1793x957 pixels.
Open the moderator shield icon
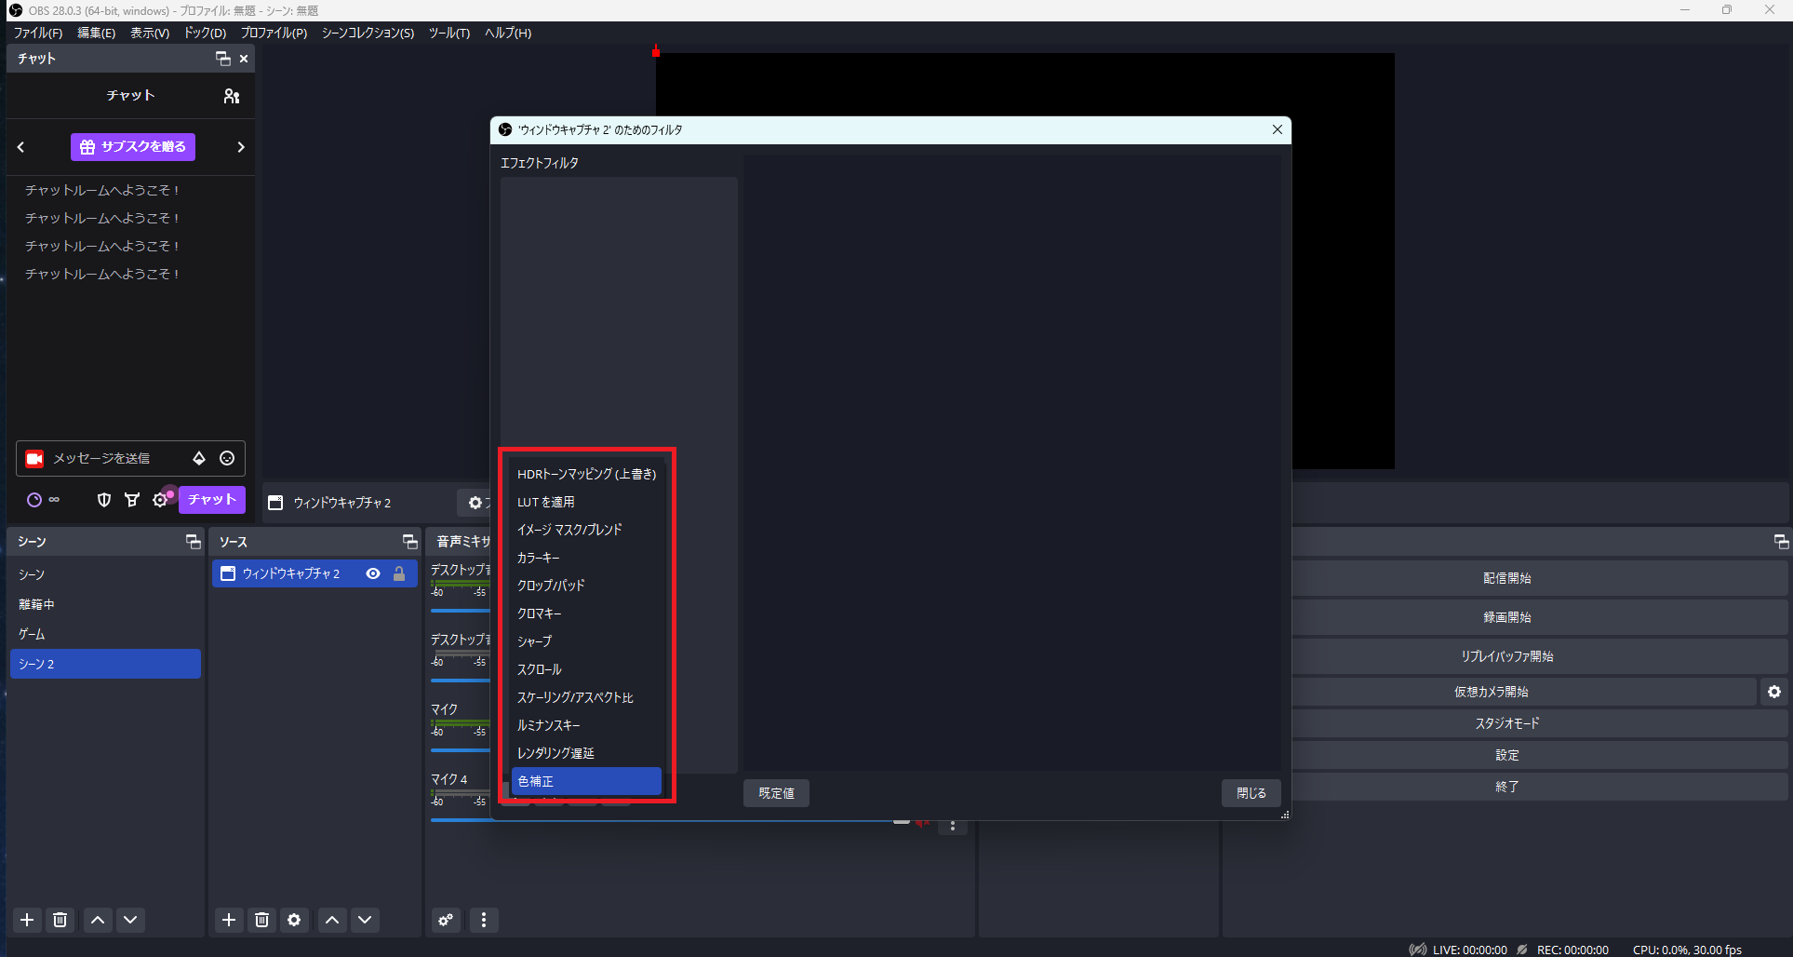[x=104, y=500]
